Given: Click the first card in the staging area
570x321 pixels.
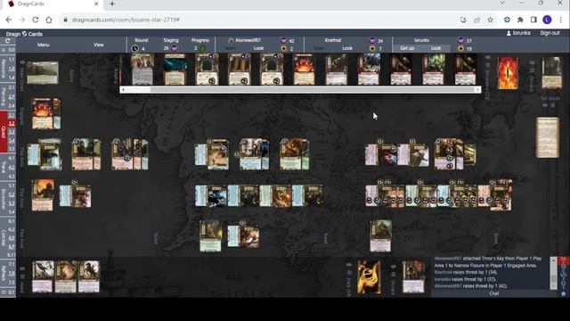Looking at the screenshot, I should (x=142, y=70).
